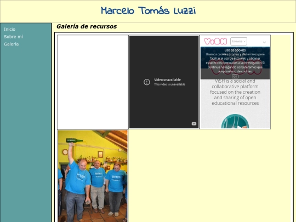Go to the Sobre mí page
This screenshot has height=222, width=296.
click(13, 37)
